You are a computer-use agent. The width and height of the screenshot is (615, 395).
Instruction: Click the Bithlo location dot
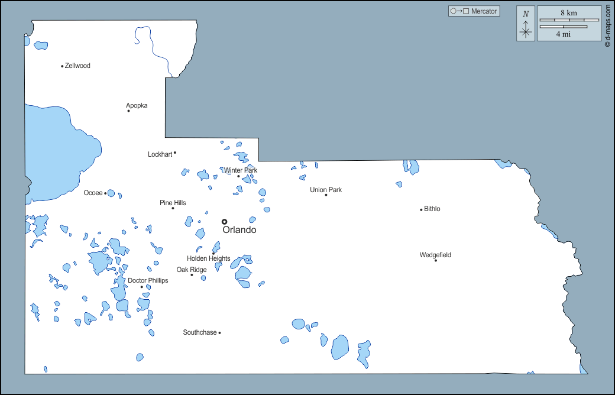(421, 209)
